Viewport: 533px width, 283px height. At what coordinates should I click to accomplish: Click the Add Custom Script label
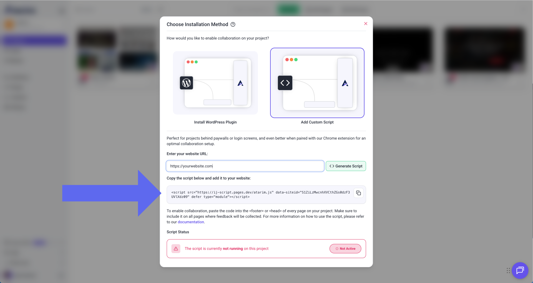coord(317,122)
